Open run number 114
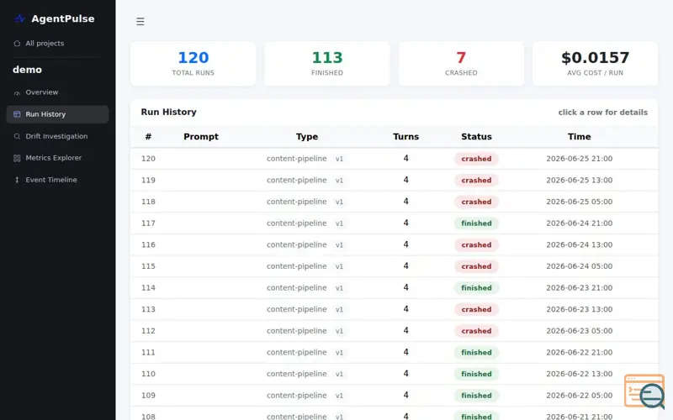Image resolution: width=673 pixels, height=420 pixels. click(x=394, y=287)
